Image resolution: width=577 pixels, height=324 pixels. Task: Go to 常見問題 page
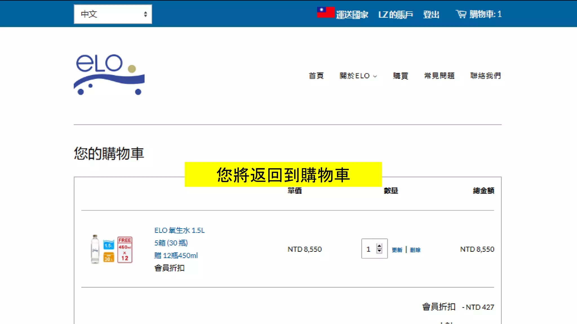click(x=439, y=76)
